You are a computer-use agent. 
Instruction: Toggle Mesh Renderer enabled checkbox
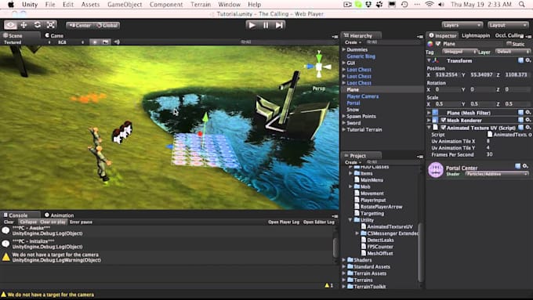[444, 121]
